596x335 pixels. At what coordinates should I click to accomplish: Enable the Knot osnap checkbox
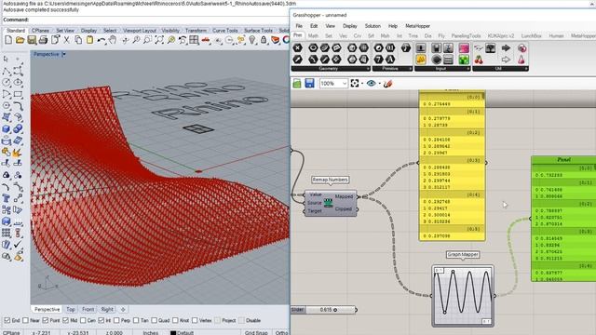(x=175, y=320)
